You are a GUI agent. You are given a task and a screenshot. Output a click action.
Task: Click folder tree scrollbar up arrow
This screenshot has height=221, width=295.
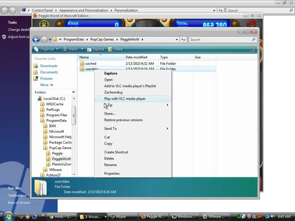(x=74, y=98)
